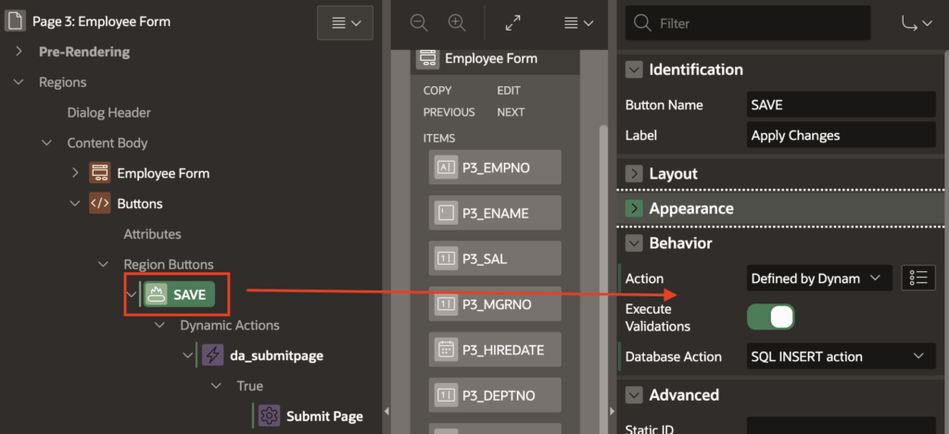Click the Page 3 document icon
The height and width of the screenshot is (434, 949).
click(x=15, y=22)
